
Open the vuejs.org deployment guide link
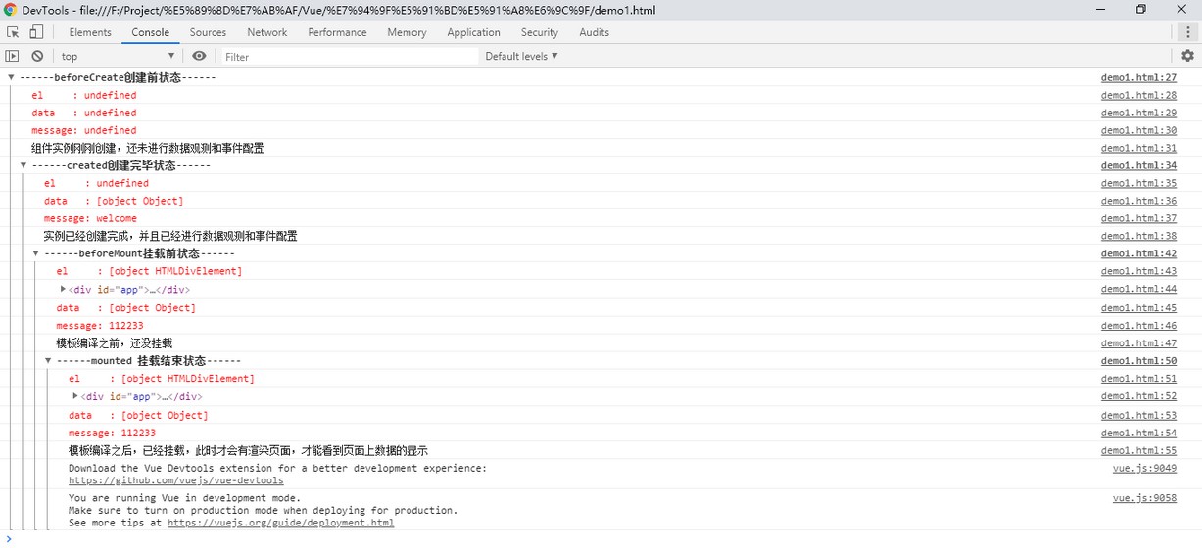click(x=280, y=523)
